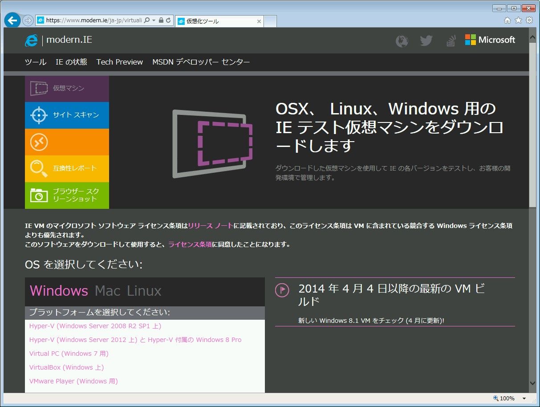Click the browser Forward arrow button
Screen dimensions: 540x407
coord(28,20)
